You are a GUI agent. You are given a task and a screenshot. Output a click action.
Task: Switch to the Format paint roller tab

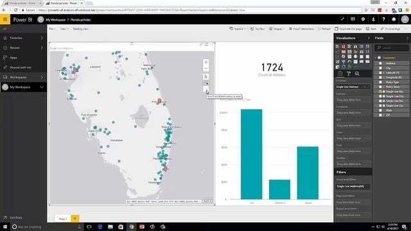click(x=349, y=74)
